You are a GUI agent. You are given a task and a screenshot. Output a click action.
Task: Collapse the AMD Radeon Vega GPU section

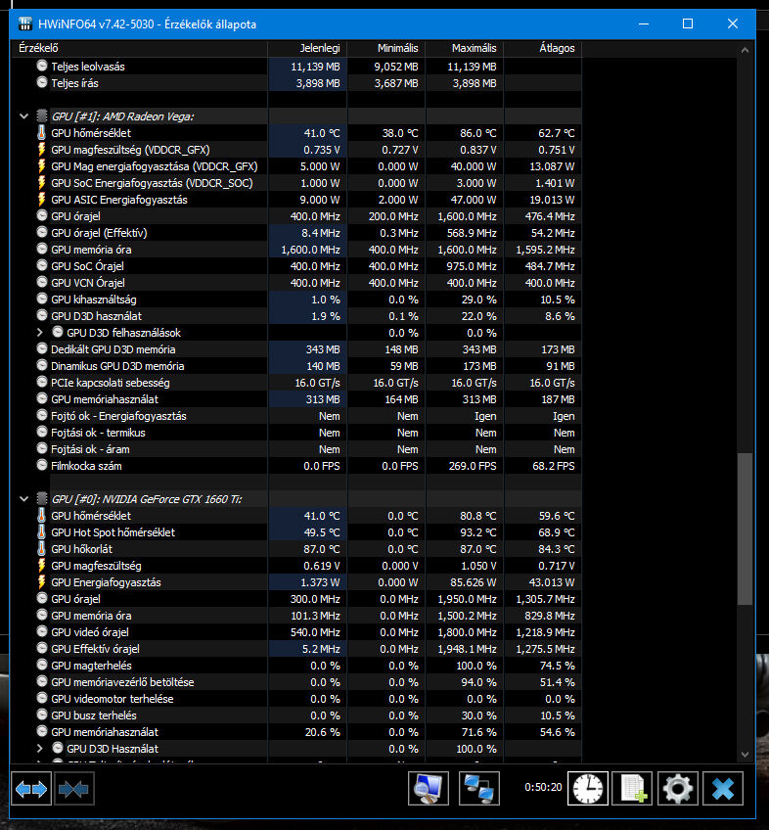(x=23, y=115)
